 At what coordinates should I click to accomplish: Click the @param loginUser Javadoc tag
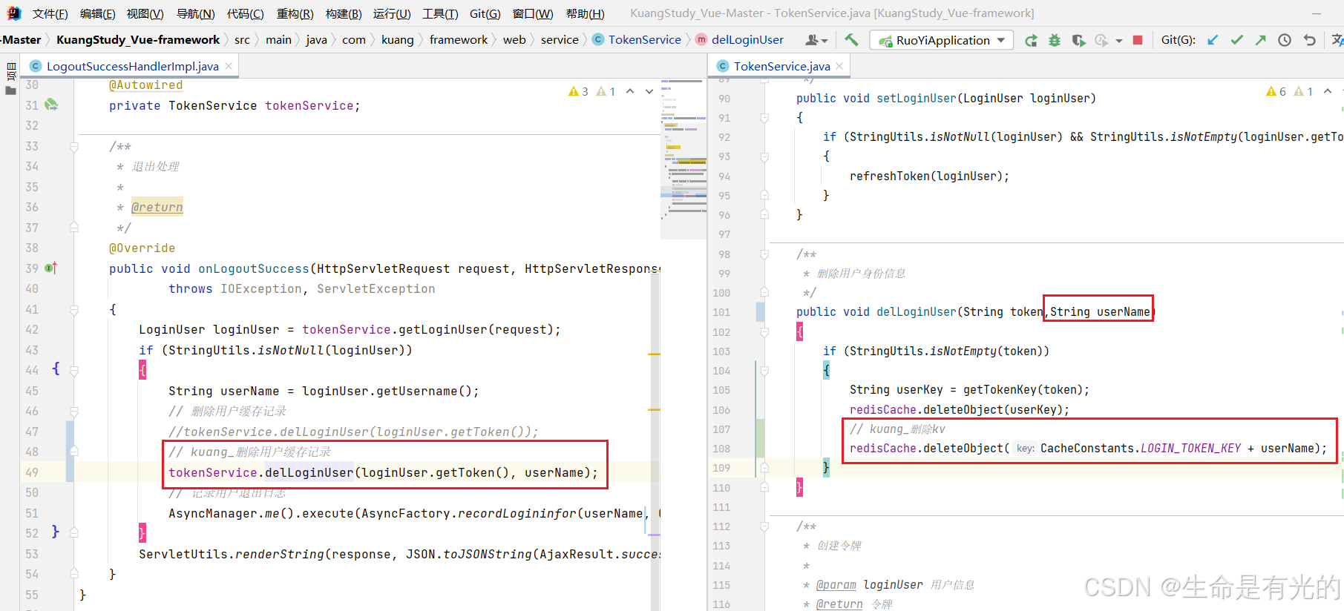870,584
